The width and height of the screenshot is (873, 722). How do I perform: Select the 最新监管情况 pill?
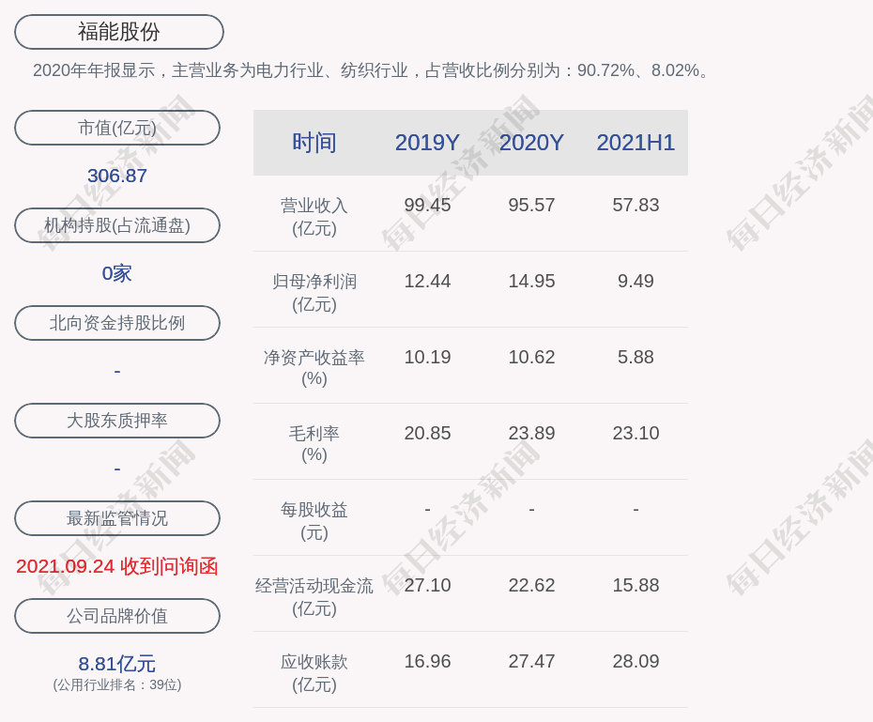point(117,518)
